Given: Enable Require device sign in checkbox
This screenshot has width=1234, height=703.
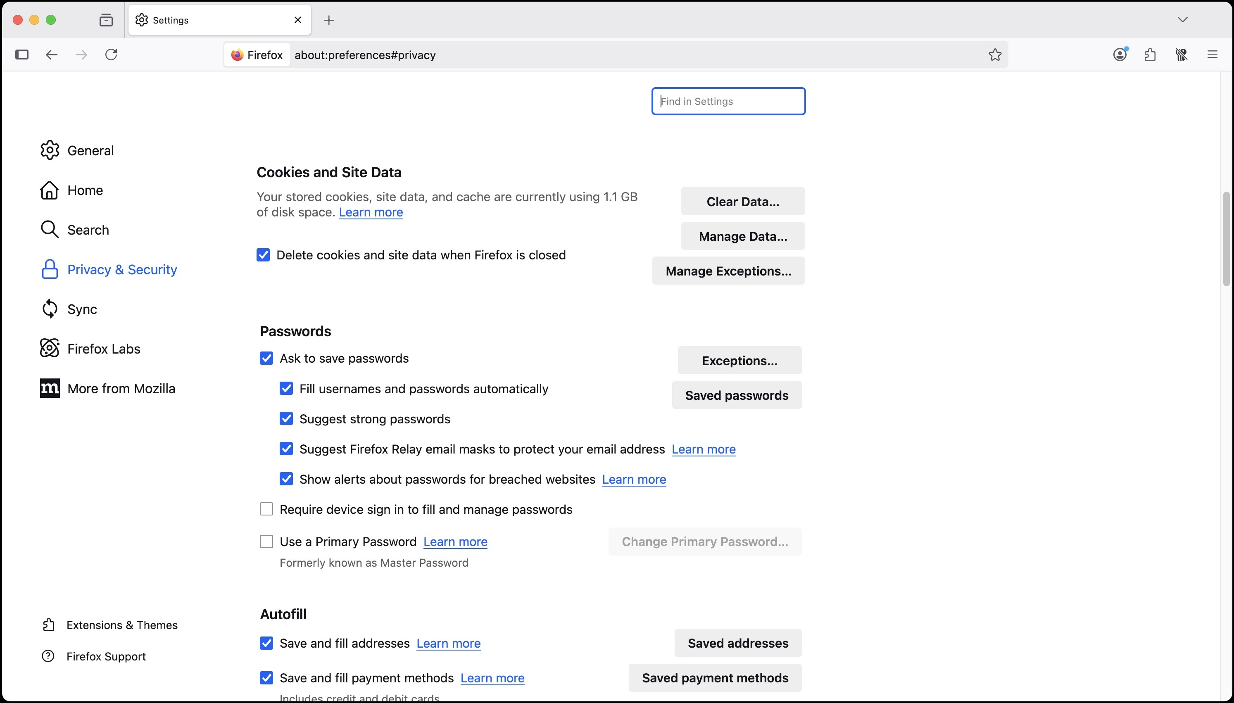Looking at the screenshot, I should pos(266,509).
